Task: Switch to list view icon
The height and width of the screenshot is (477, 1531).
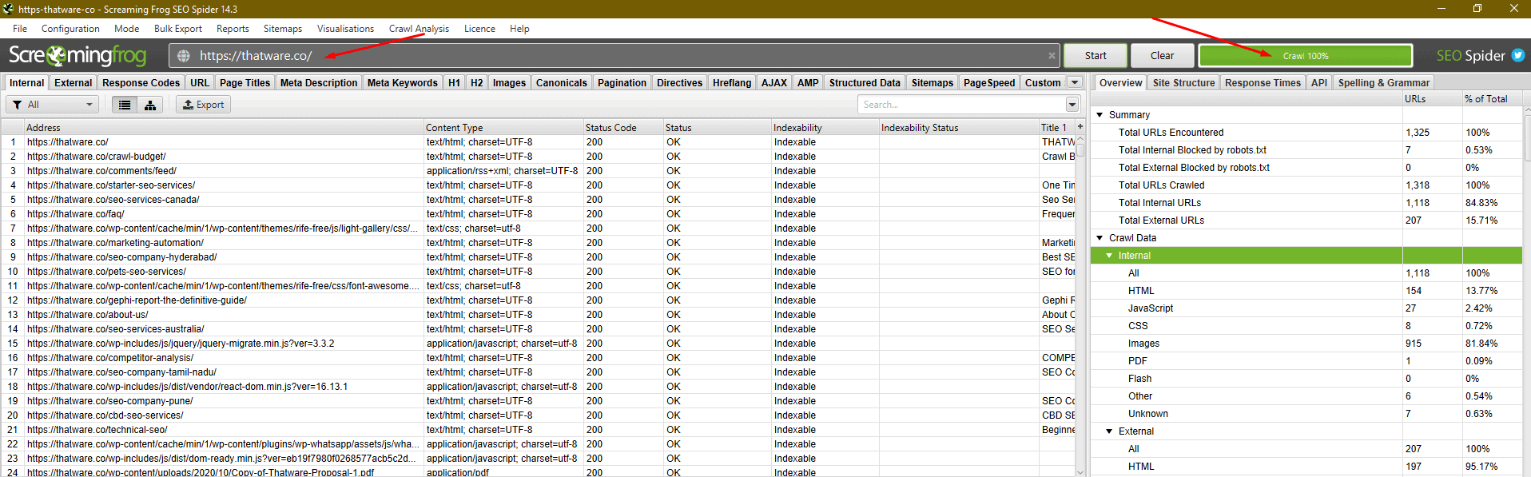Action: click(125, 105)
